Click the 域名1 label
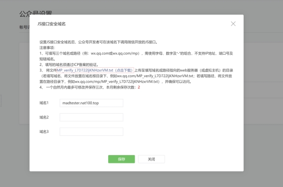283x187 pixels. [44, 103]
